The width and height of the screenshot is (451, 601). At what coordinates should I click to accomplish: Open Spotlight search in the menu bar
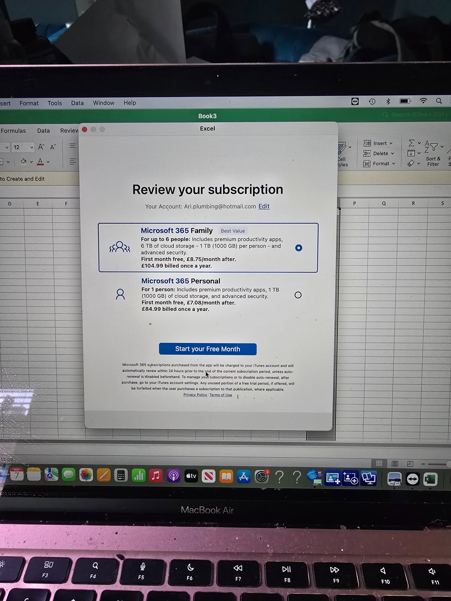point(439,101)
